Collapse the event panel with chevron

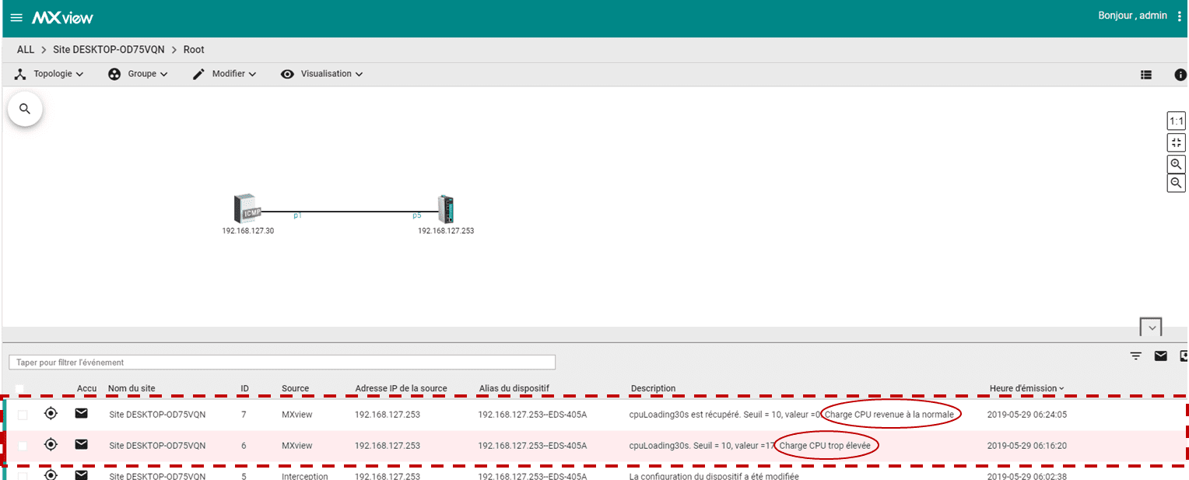[1151, 328]
